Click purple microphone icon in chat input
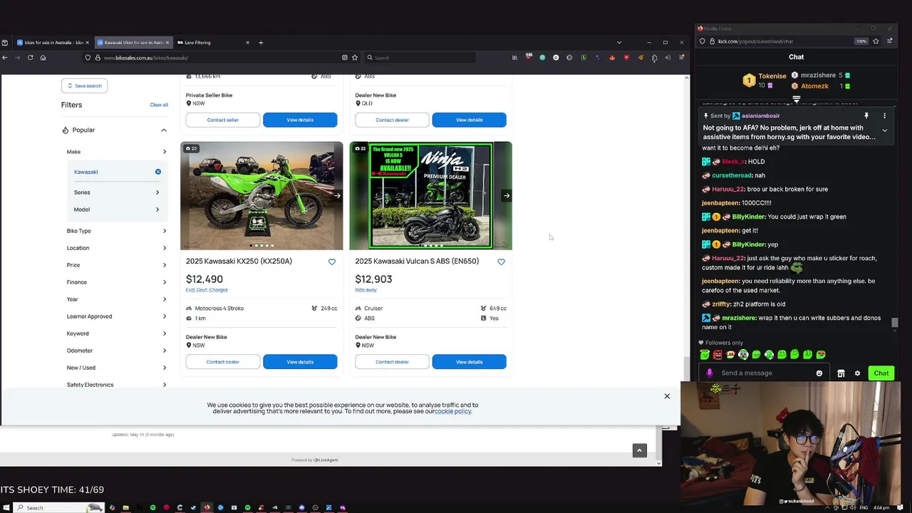This screenshot has height=513, width=912. (x=709, y=373)
